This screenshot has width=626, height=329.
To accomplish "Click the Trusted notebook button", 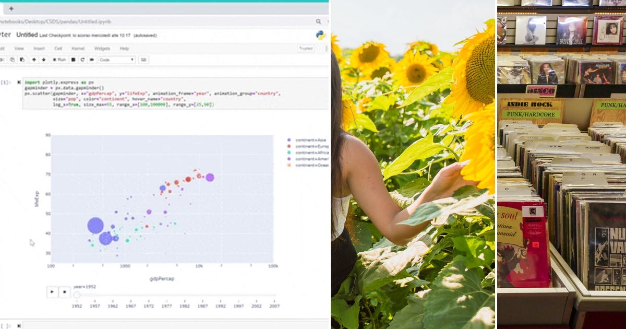I will (x=305, y=47).
